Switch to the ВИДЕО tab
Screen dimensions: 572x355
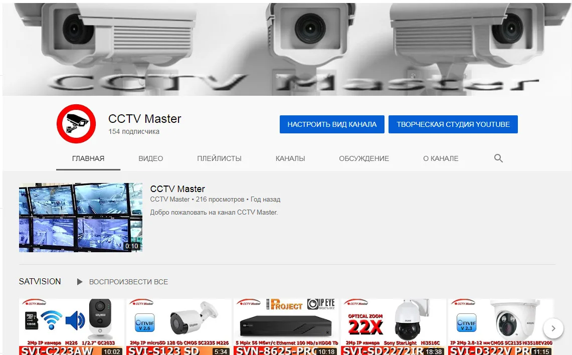pos(151,159)
